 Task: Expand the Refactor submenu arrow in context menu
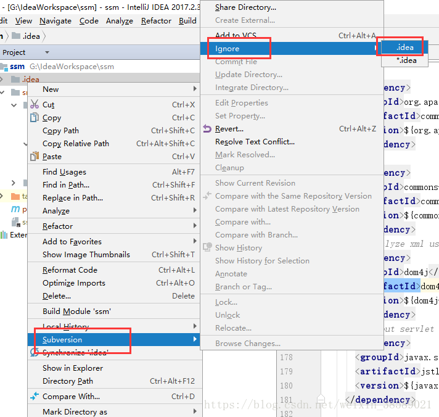[195, 225]
